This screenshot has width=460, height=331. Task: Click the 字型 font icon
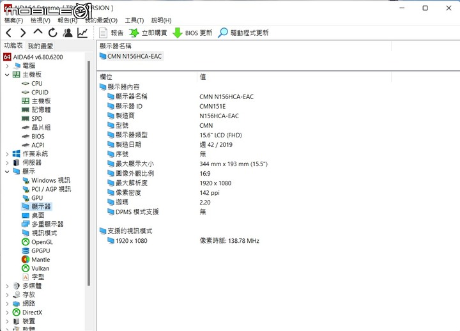(x=26, y=277)
